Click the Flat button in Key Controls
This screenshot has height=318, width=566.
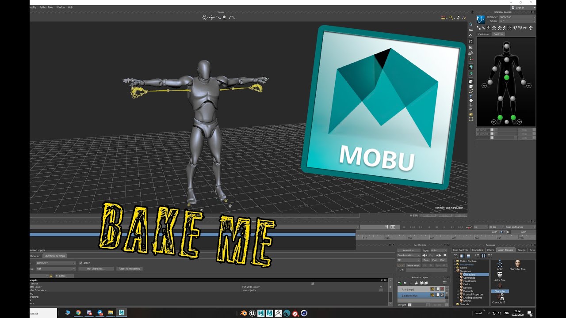[434, 260]
